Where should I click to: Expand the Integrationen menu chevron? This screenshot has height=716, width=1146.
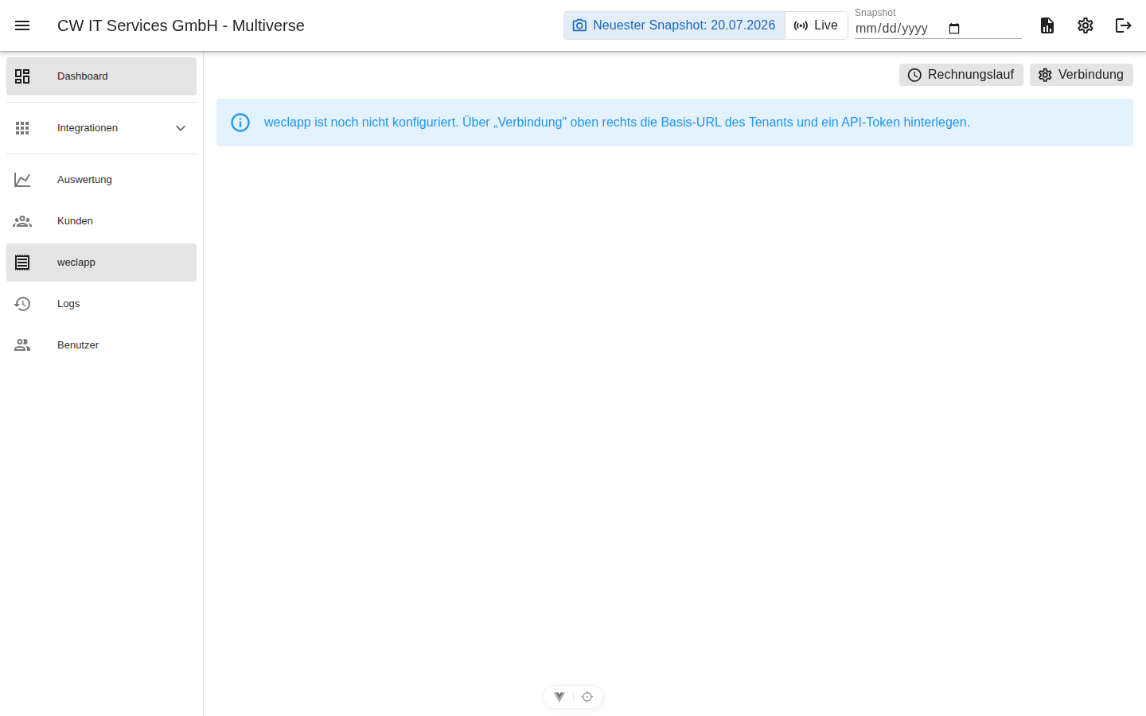(x=181, y=128)
